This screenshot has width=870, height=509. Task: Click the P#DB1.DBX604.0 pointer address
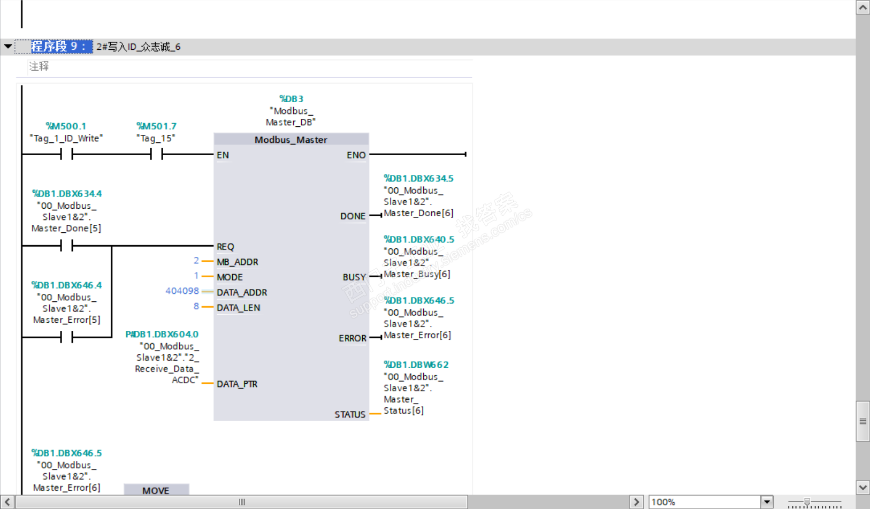click(162, 335)
